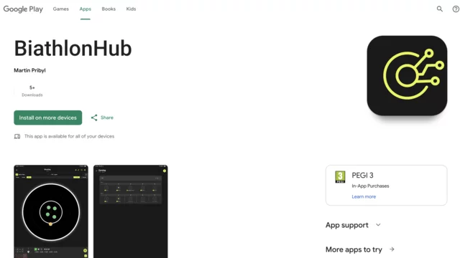Click Install on more devices button
Image resolution: width=460 pixels, height=258 pixels.
click(48, 118)
